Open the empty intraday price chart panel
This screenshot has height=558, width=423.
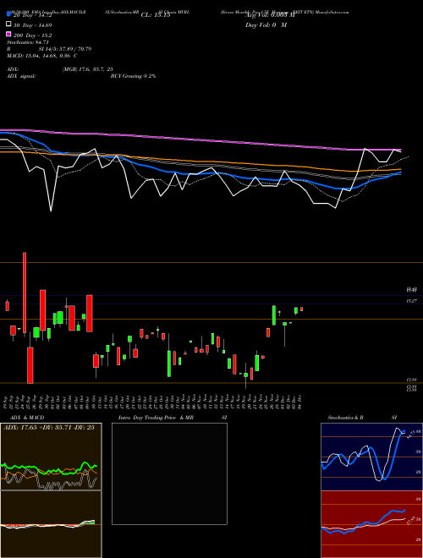[x=169, y=473]
